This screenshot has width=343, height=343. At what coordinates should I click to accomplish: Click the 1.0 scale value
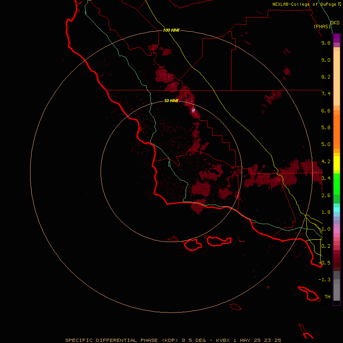(326, 229)
